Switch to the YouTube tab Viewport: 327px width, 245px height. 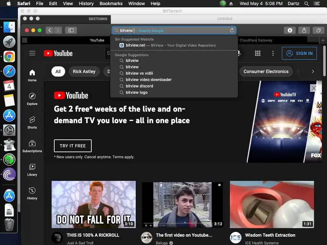pos(97,40)
